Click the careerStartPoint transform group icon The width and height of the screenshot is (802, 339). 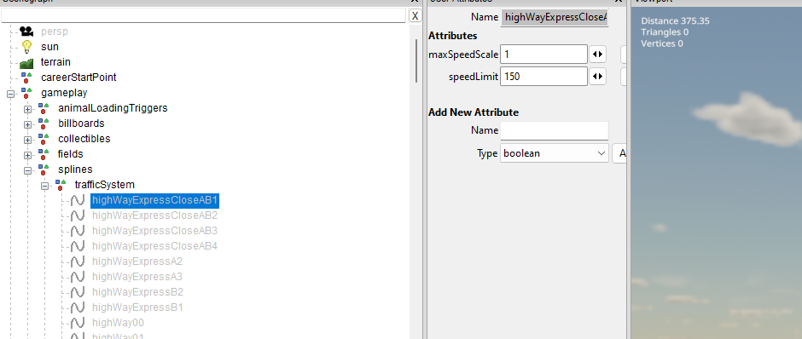[x=26, y=78]
